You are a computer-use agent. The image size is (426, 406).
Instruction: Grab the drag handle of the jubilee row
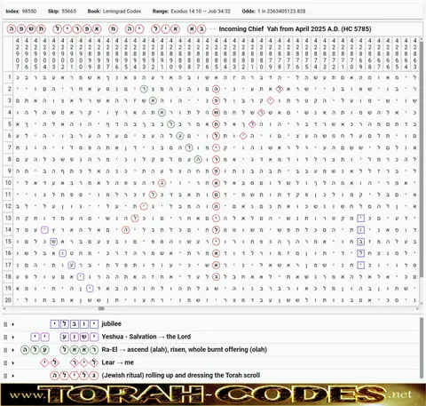tap(5, 324)
